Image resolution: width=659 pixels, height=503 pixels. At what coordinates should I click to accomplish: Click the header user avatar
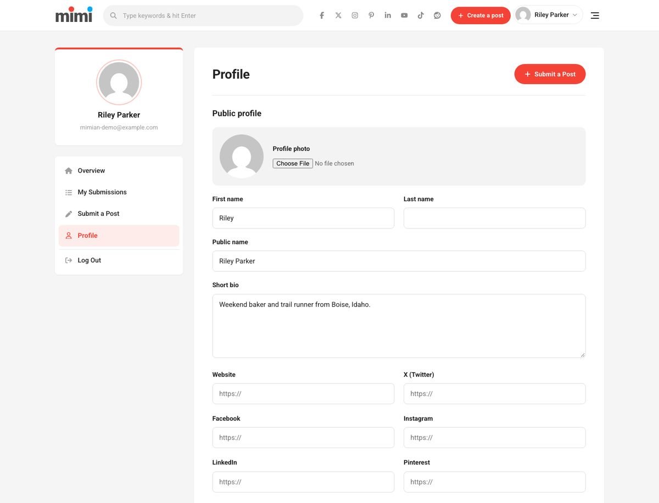[x=523, y=15]
